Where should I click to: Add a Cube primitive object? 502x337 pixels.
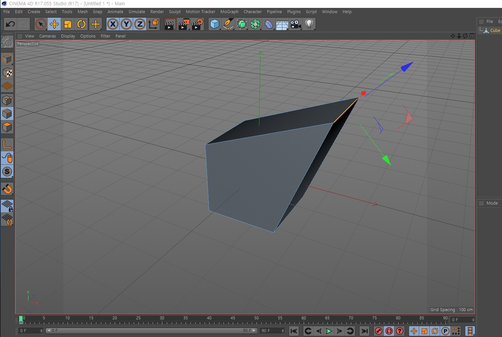click(214, 24)
